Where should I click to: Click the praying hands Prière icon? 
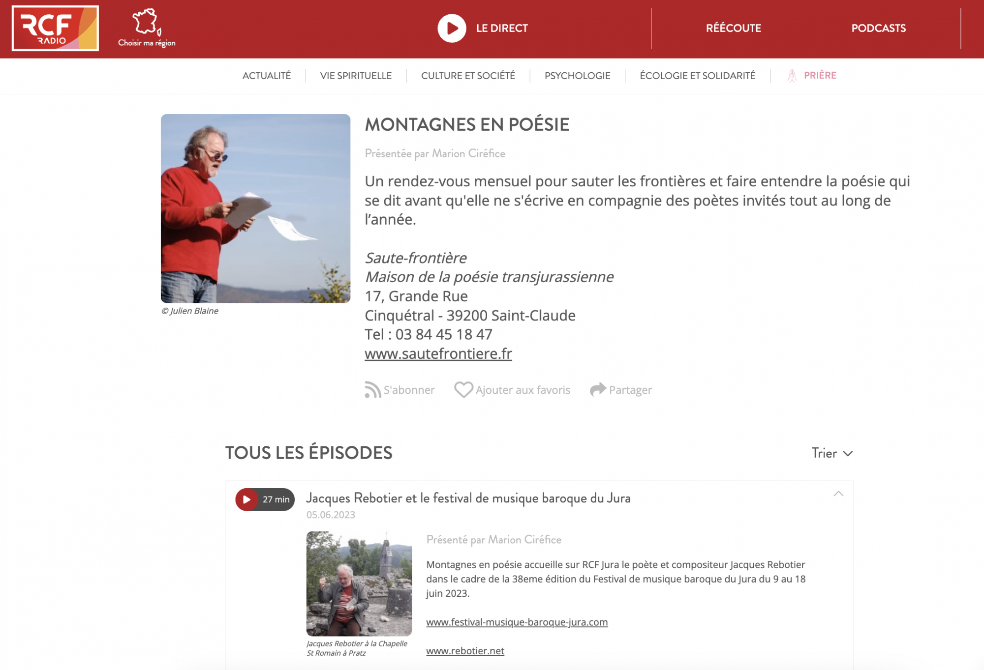pyautogui.click(x=792, y=76)
